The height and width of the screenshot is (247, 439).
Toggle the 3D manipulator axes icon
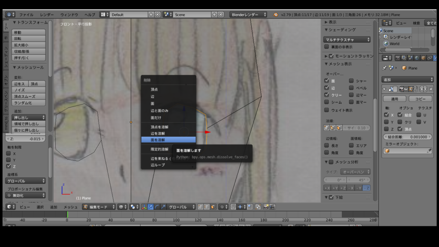tap(144, 207)
